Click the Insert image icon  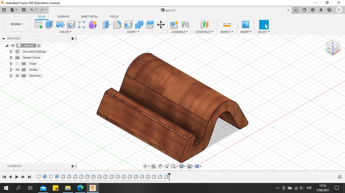(x=246, y=25)
